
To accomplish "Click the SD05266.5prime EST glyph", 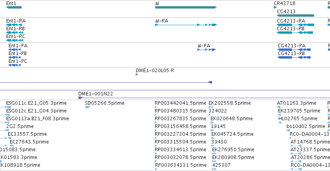I will (x=88, y=107).
